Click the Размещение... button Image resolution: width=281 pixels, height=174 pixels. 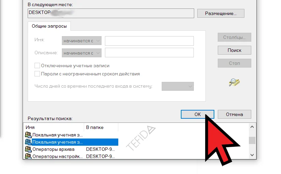point(221,13)
